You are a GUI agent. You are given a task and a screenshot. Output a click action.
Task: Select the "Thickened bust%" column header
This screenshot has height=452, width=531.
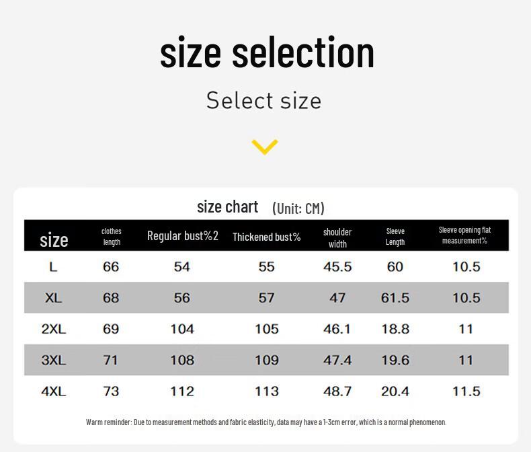[267, 237]
